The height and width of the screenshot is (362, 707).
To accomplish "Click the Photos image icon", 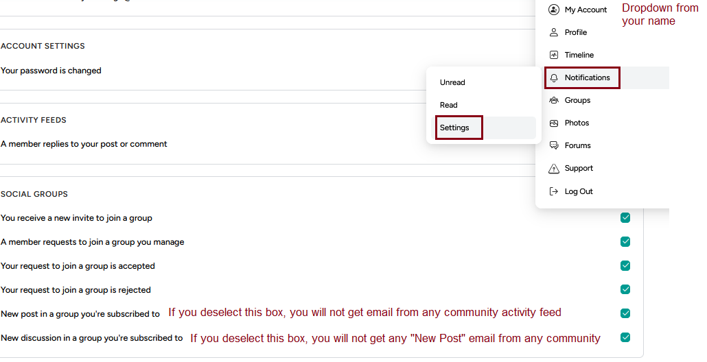I will (x=554, y=123).
